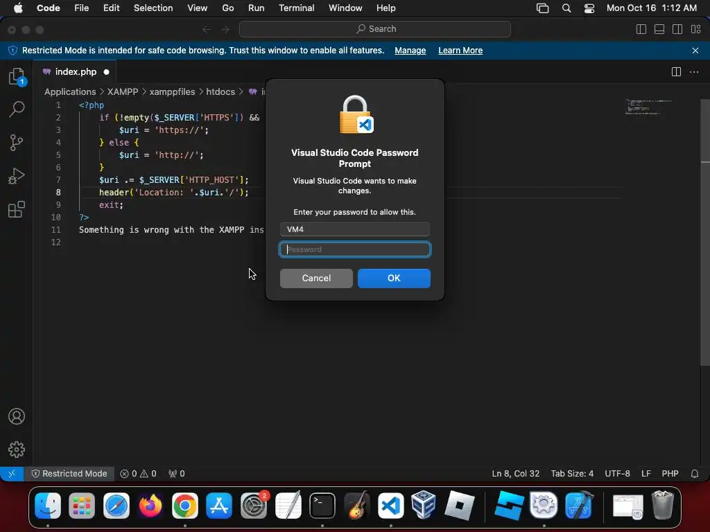This screenshot has height=532, width=710.
Task: Launch Firefox from the Dock
Action: click(150, 505)
